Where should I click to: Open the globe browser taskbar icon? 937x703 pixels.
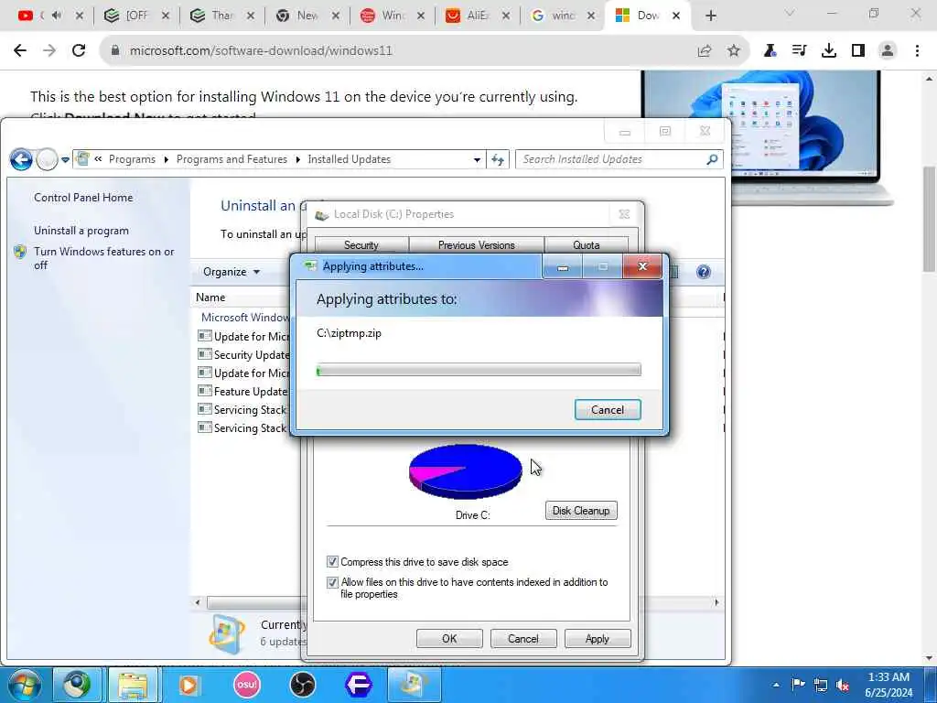(77, 685)
